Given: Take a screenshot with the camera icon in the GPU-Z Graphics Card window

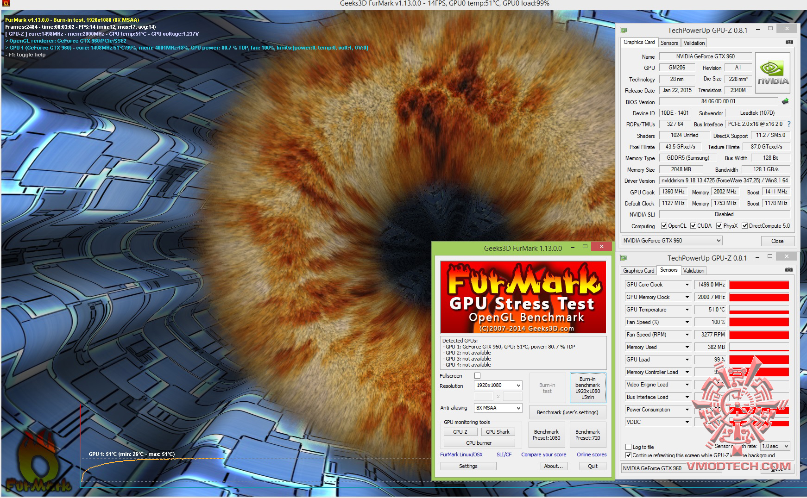Looking at the screenshot, I should [x=789, y=42].
